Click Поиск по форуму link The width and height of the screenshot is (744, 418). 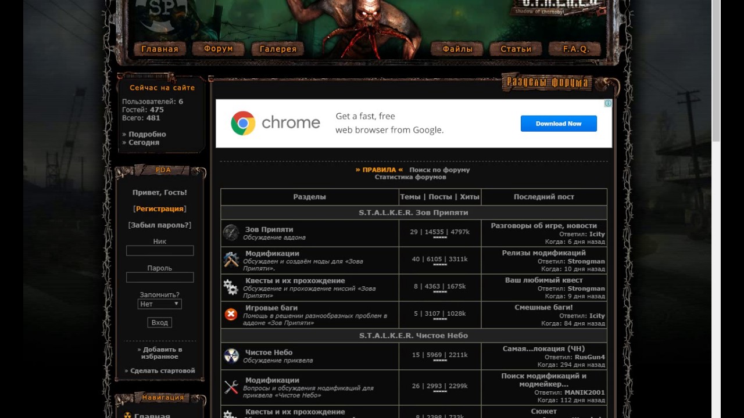point(439,170)
